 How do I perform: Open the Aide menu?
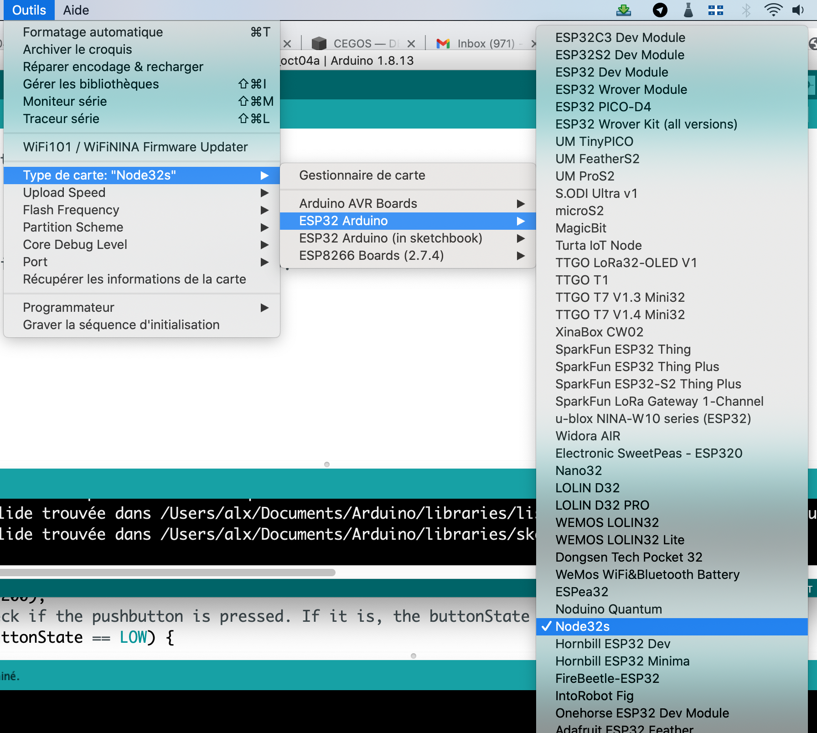[76, 10]
